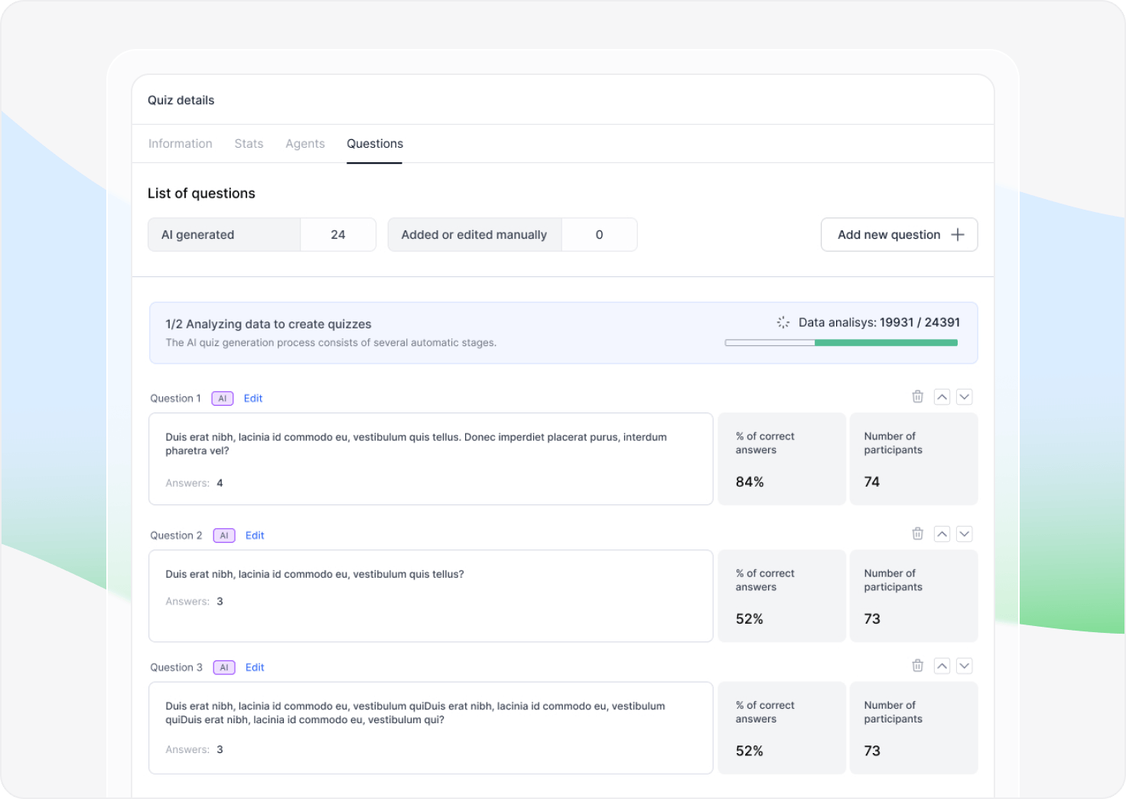Delete Question 2 using the trash icon
1126x799 pixels.
coord(918,533)
